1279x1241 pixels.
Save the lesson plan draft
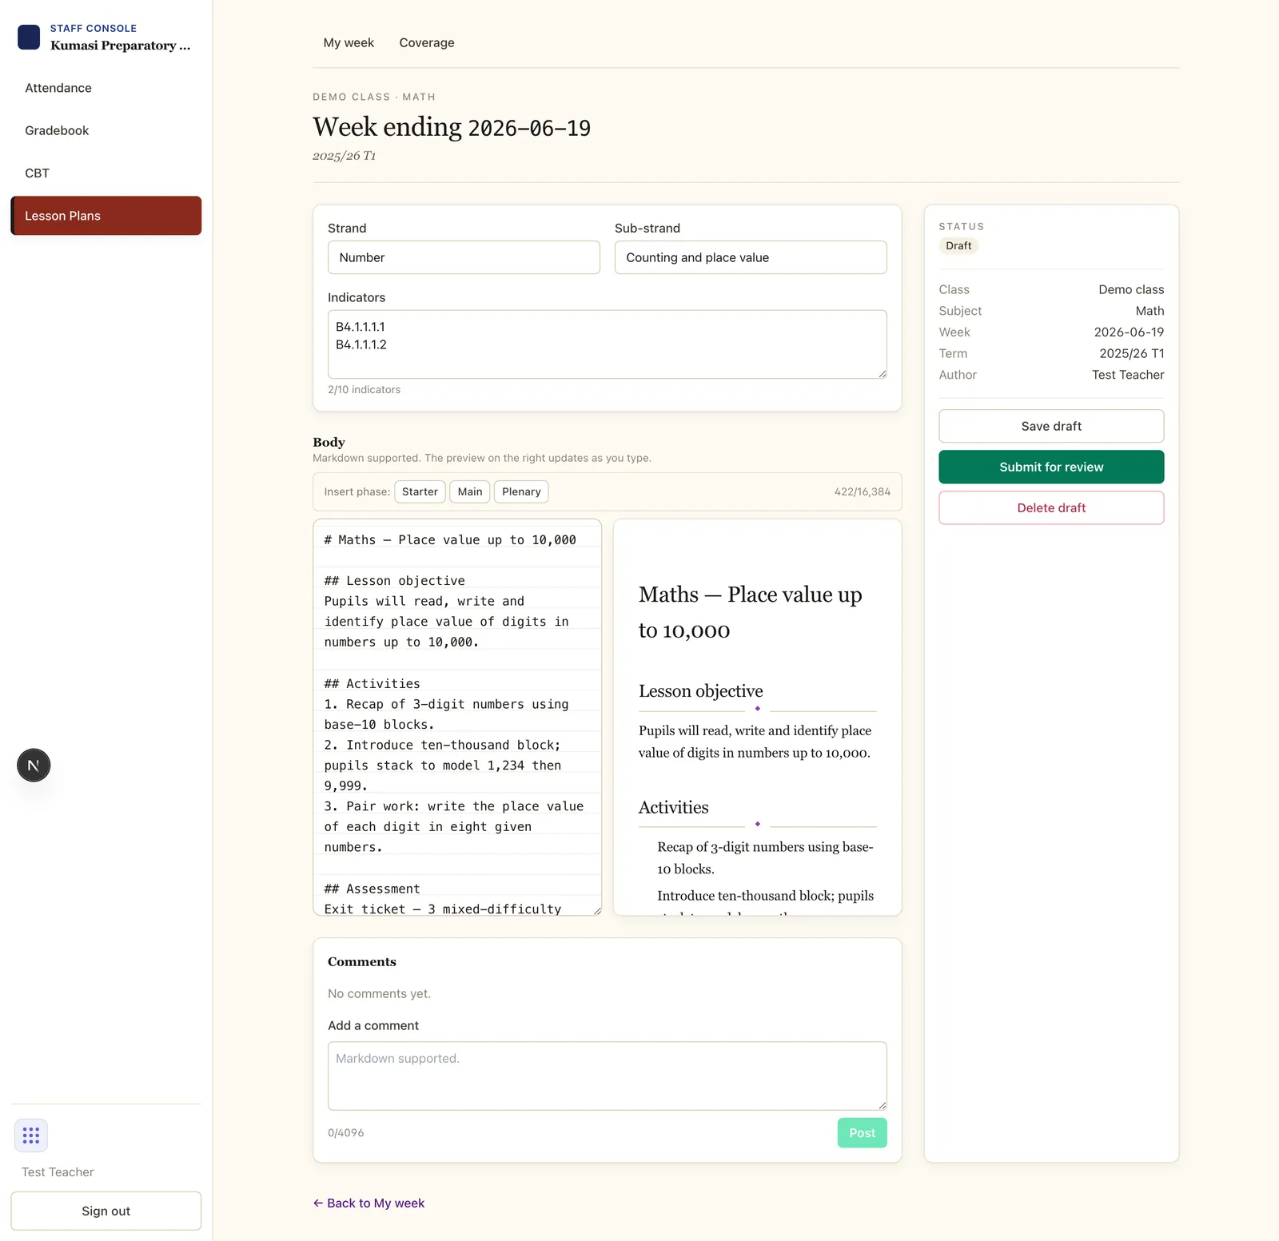1051,426
